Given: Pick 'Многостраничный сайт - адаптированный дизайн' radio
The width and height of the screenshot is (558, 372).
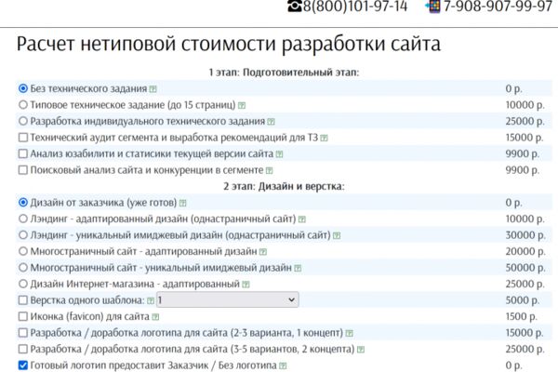Looking at the screenshot, I should [x=23, y=251].
